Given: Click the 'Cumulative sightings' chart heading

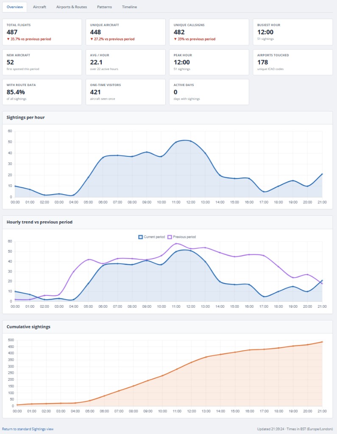Looking at the screenshot, I should (x=28, y=327).
